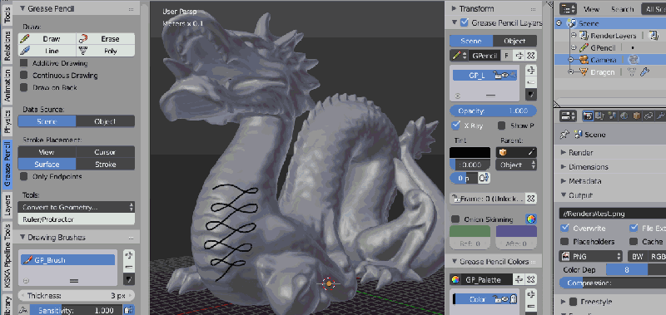Click the onion skinning color wheel icon
Image resolution: width=666 pixels, height=315 pixels.
pyautogui.click(x=531, y=219)
